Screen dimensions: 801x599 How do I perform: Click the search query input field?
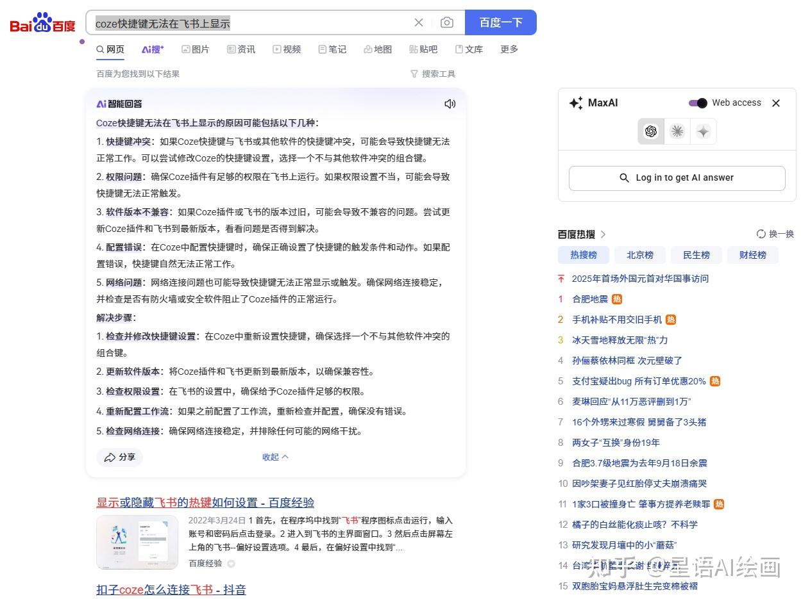pos(250,23)
